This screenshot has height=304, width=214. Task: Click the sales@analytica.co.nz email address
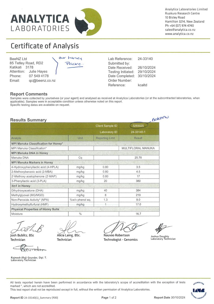(x=180, y=30)
